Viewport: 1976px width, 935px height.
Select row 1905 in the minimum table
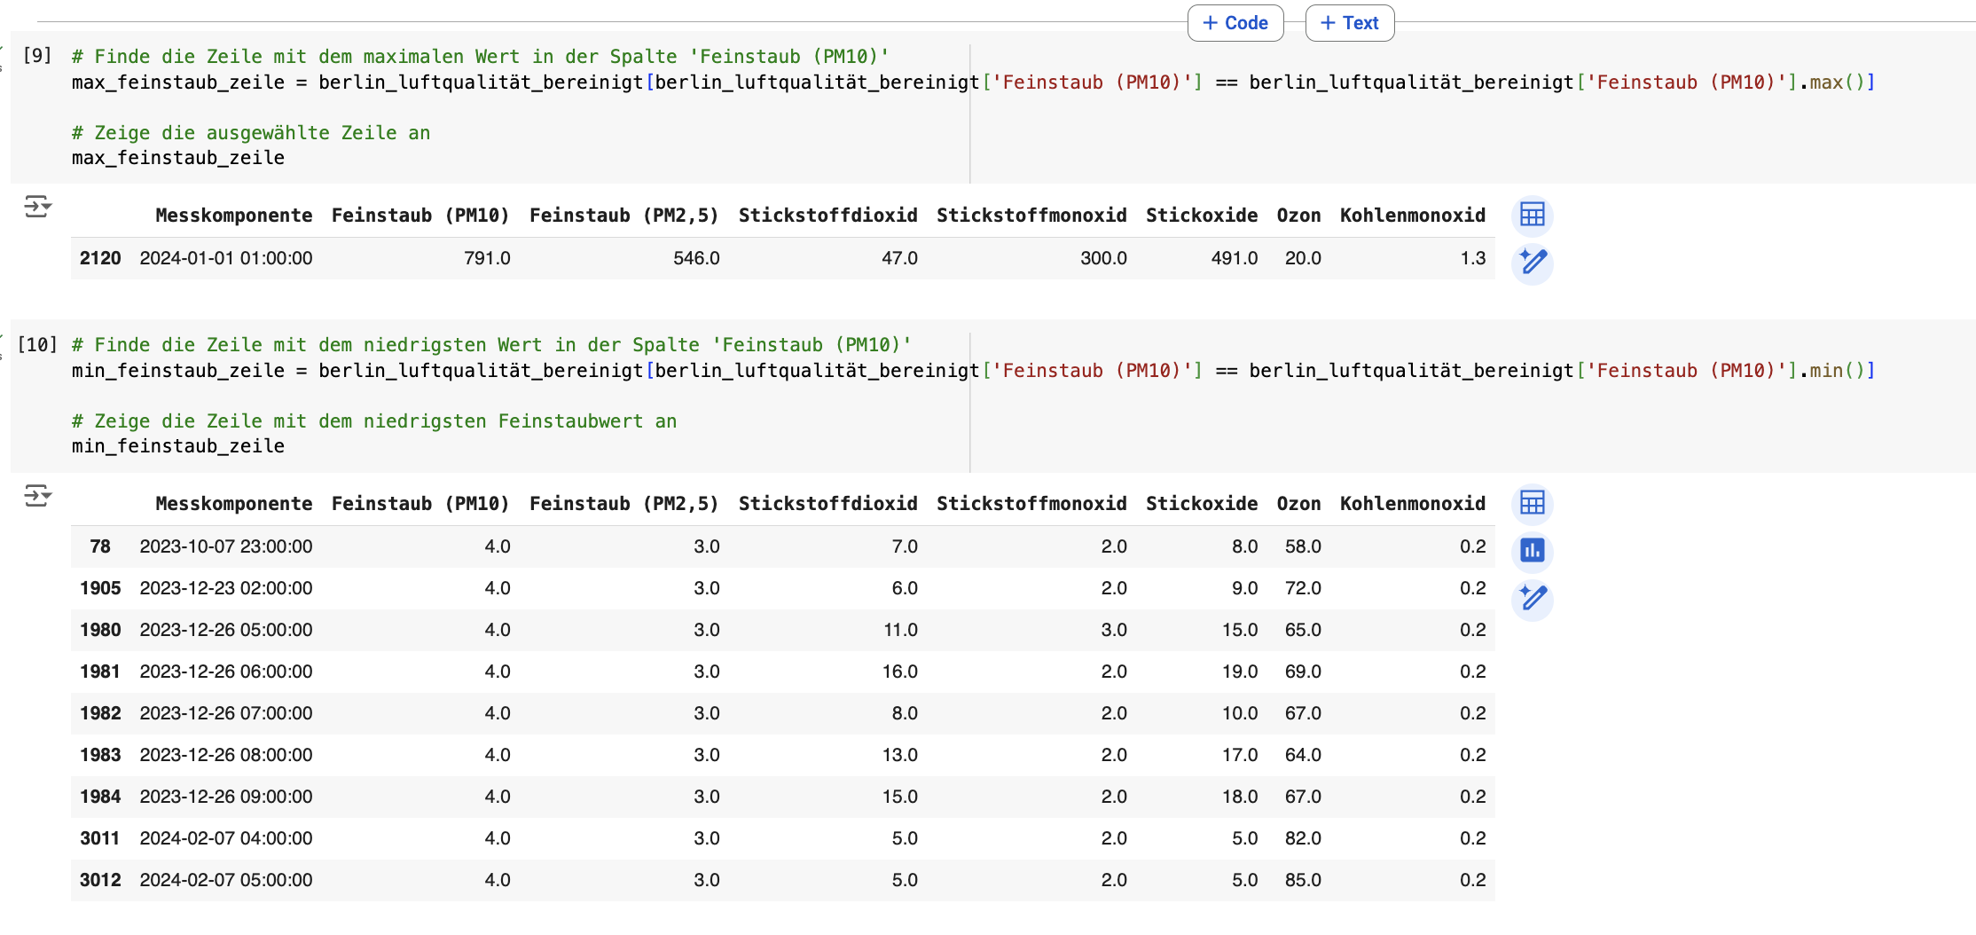(x=100, y=588)
